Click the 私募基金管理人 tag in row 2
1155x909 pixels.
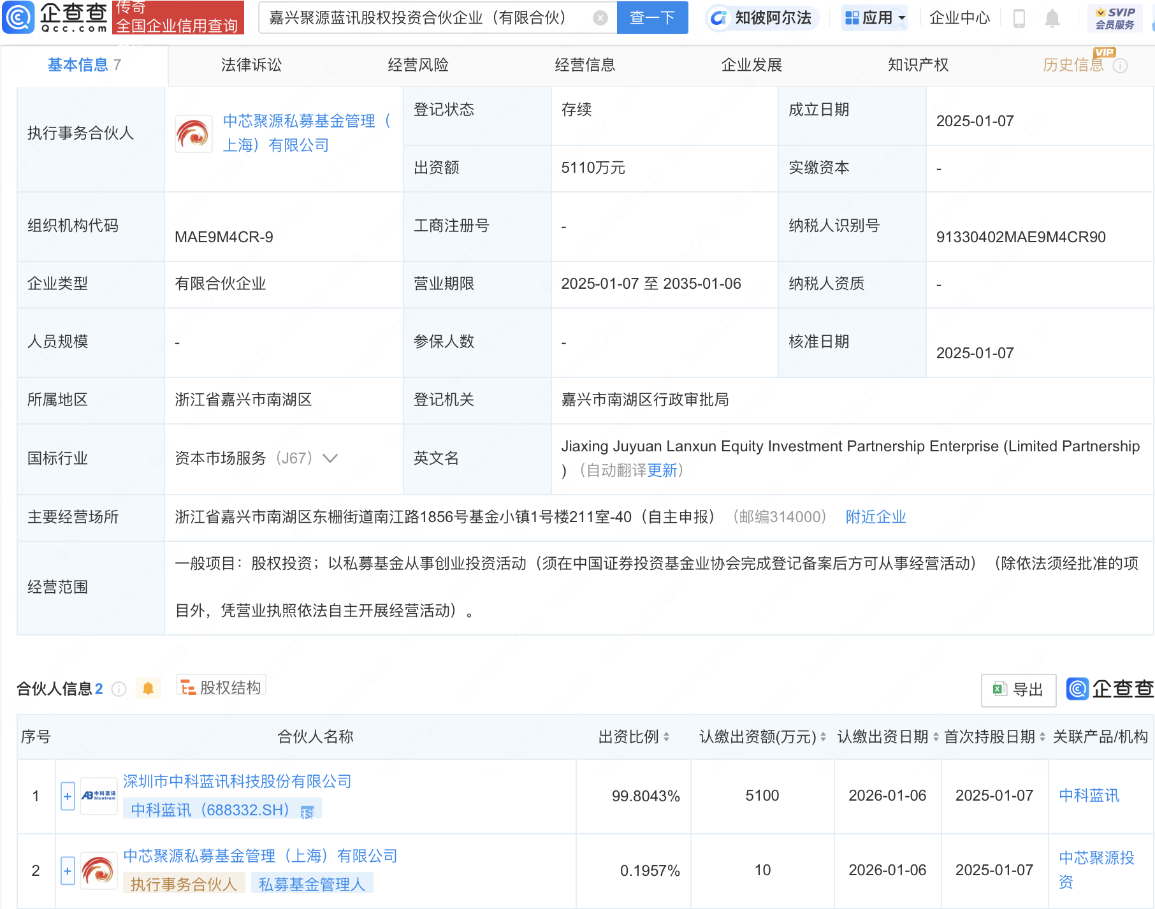[312, 884]
